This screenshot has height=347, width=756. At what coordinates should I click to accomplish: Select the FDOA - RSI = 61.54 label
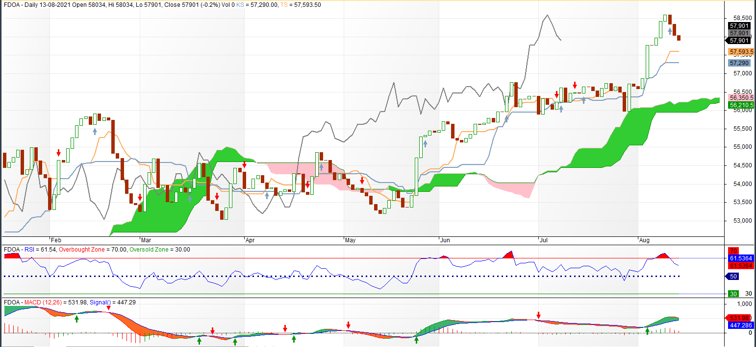point(30,250)
